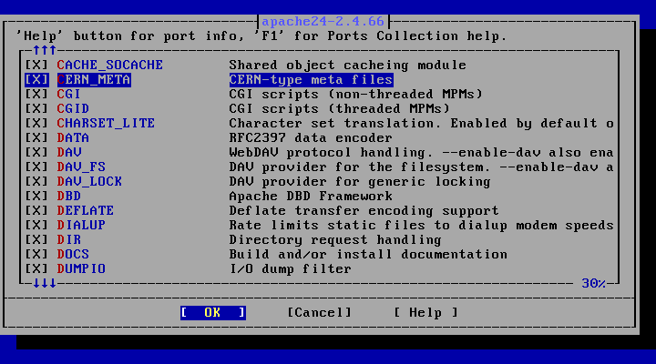This screenshot has width=656, height=364.
Task: Select the DAV_LOCK option name
Action: 89,182
